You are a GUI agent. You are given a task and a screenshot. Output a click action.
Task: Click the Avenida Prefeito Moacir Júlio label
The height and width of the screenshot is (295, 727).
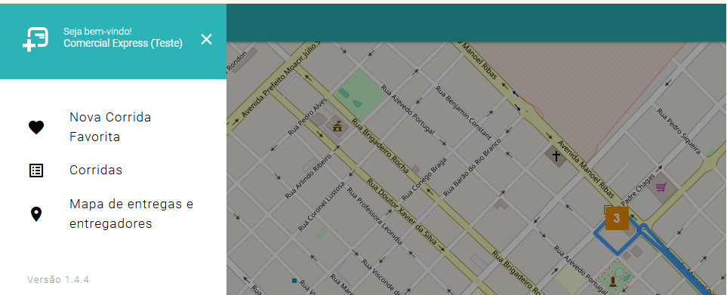tap(281, 78)
